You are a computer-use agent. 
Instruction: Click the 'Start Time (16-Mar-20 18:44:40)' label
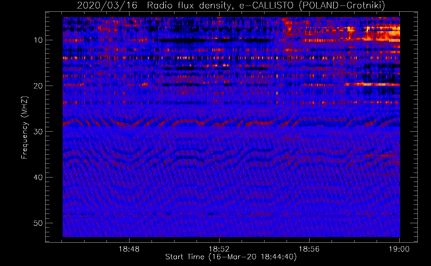(x=231, y=257)
